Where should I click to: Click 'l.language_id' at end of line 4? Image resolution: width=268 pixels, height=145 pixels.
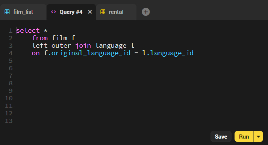pyautogui.click(x=168, y=53)
